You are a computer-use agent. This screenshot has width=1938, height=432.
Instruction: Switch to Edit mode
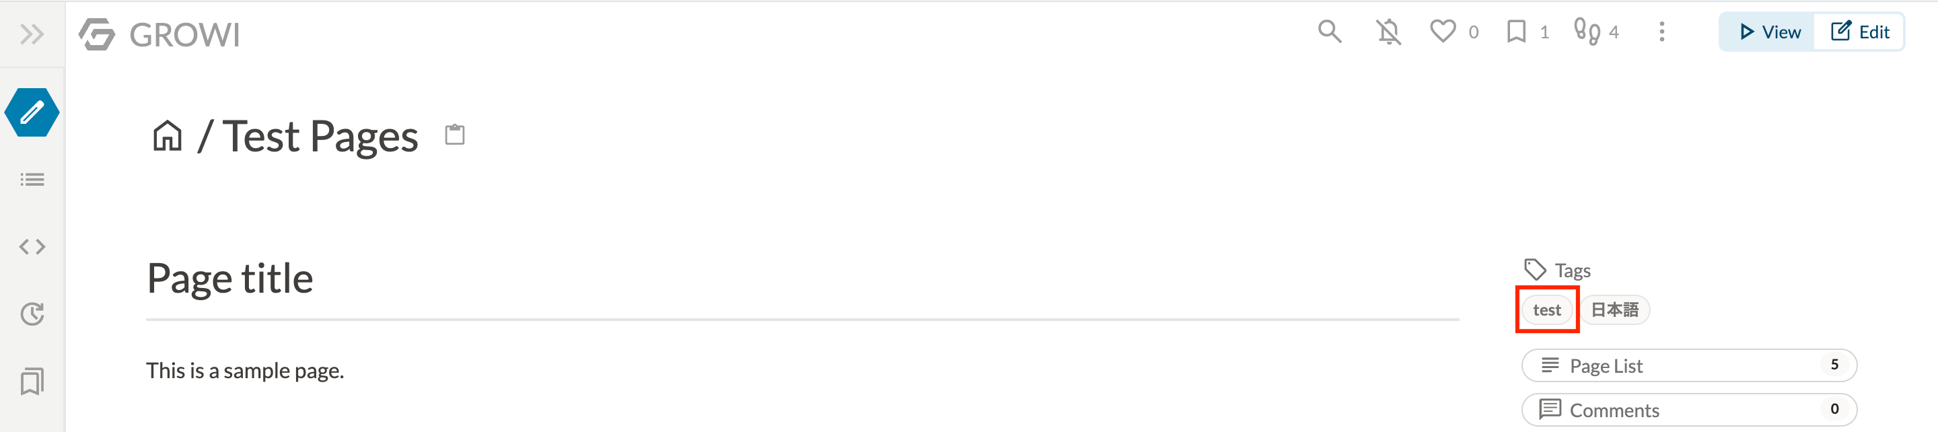(x=1859, y=32)
